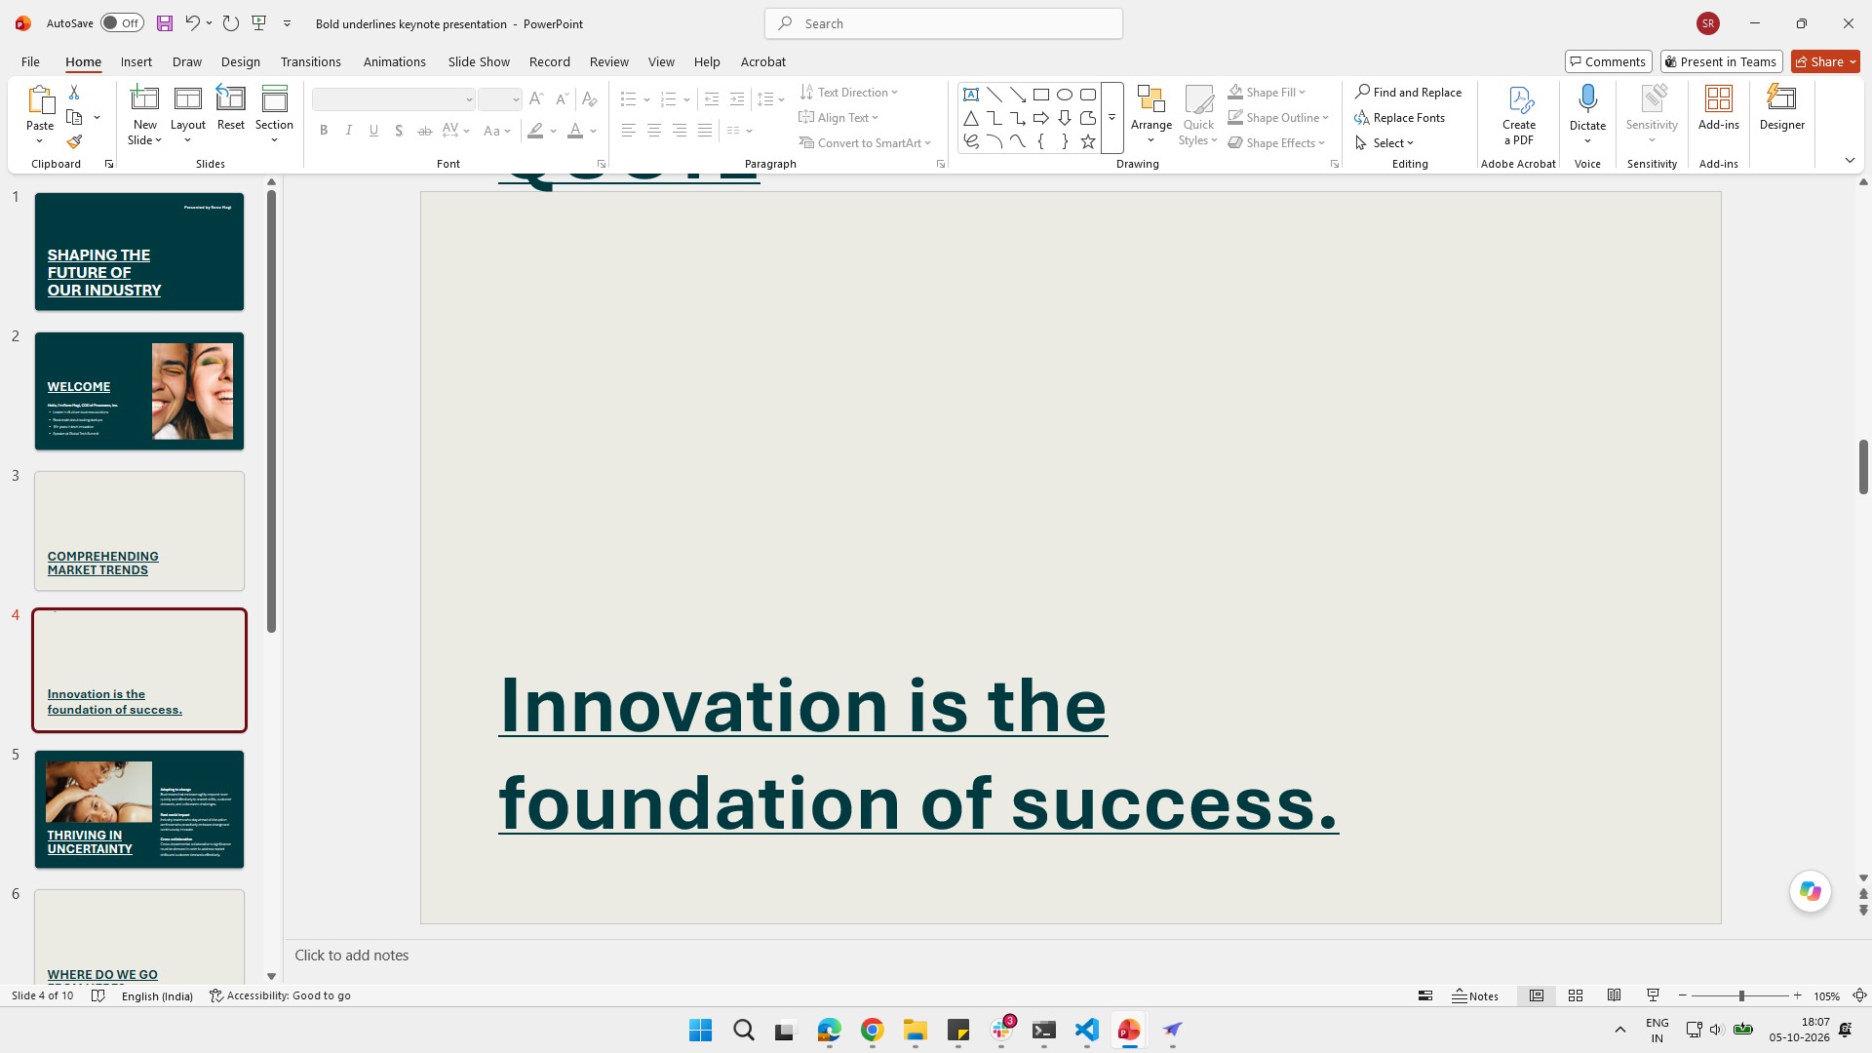Screen dimensions: 1872x1053
Task: Open the Slide Show tab
Action: pyautogui.click(x=479, y=61)
